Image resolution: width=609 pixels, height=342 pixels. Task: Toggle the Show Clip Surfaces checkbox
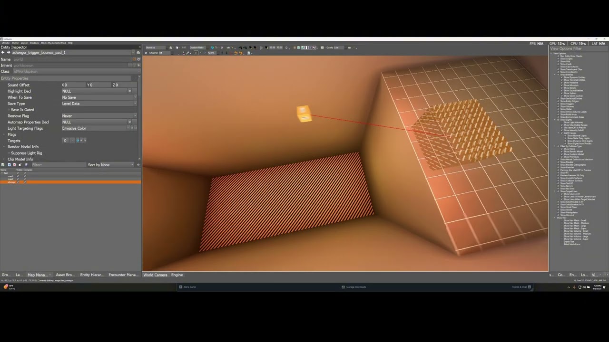pyautogui.click(x=558, y=66)
